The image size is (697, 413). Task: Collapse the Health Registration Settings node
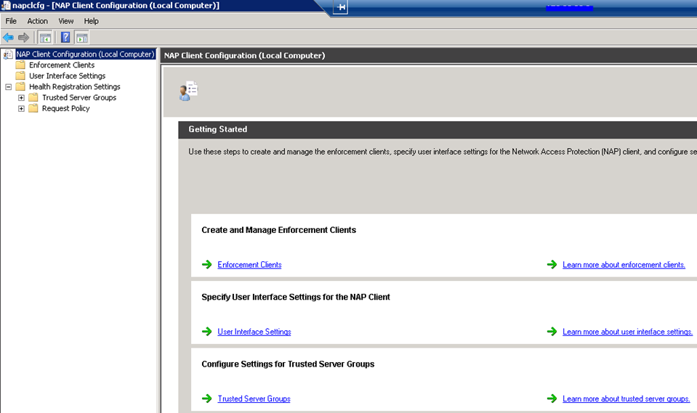point(9,87)
